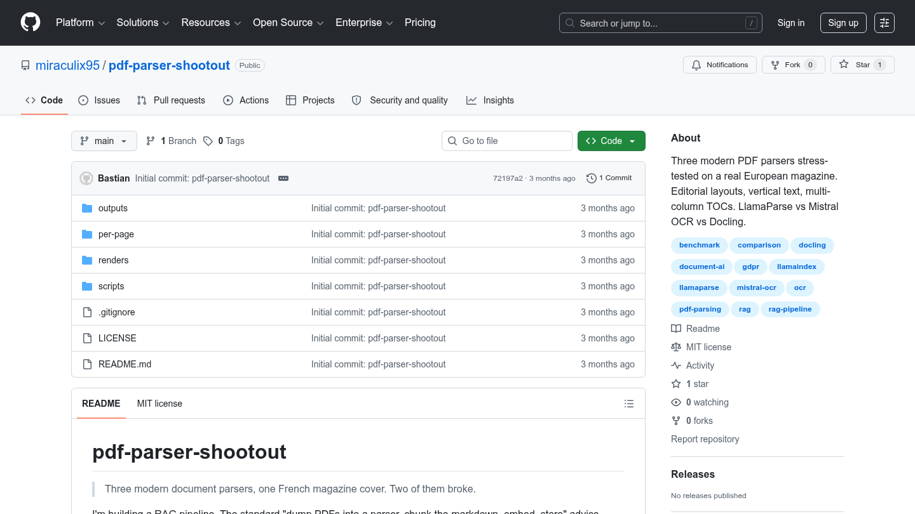Expand the Enterprise menu
915x514 pixels.
pyautogui.click(x=365, y=22)
